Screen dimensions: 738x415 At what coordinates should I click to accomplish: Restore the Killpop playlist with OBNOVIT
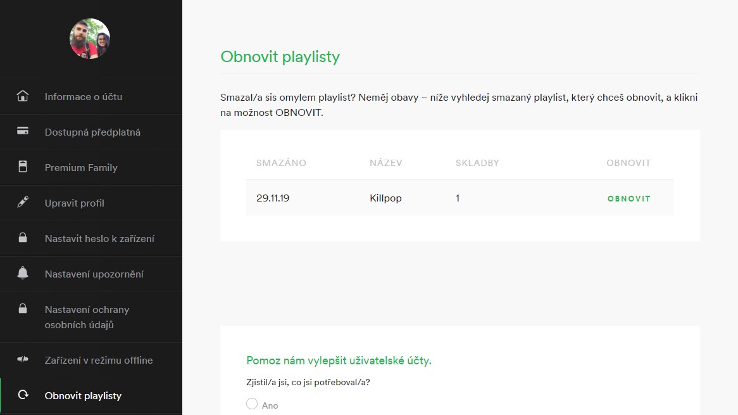(629, 199)
